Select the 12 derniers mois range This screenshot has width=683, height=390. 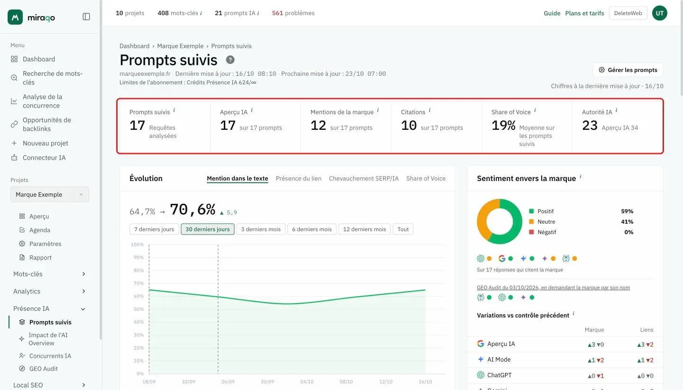364,229
